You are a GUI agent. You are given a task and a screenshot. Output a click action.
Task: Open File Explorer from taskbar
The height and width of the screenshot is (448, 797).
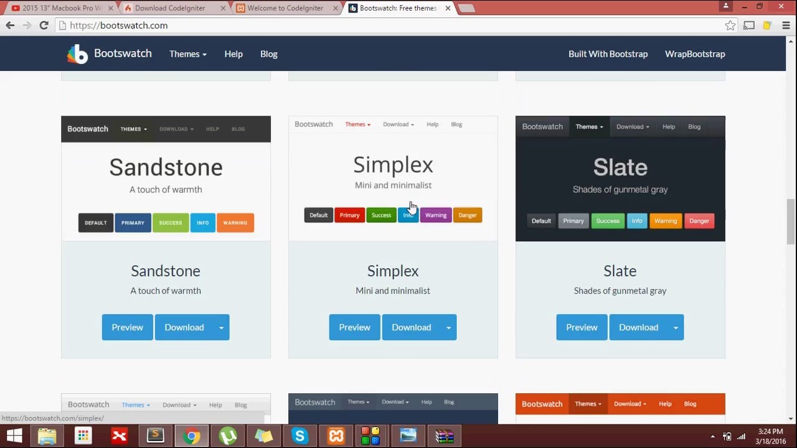click(47, 436)
